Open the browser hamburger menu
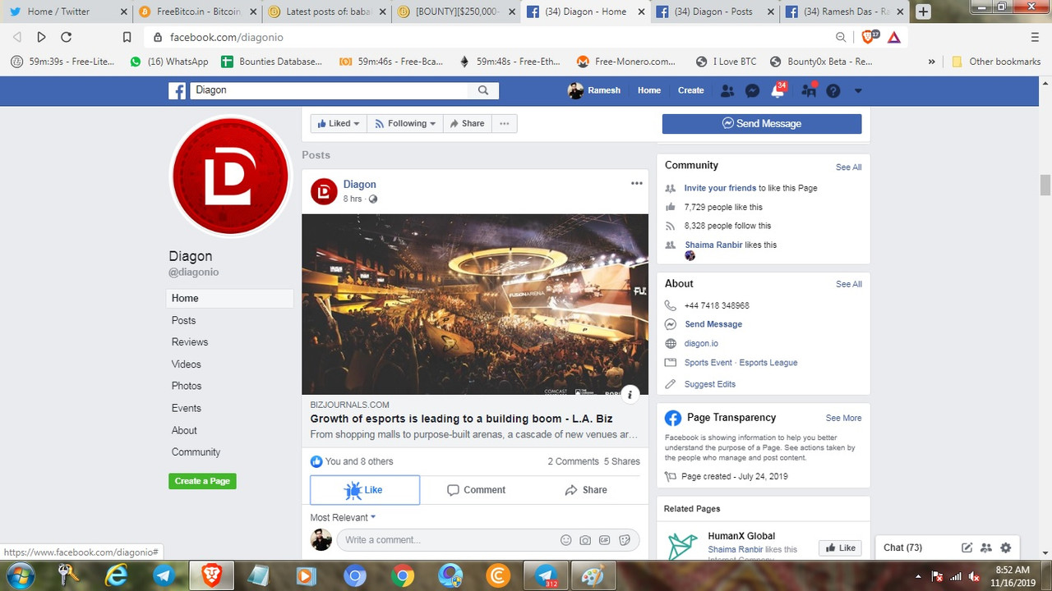 (1035, 37)
